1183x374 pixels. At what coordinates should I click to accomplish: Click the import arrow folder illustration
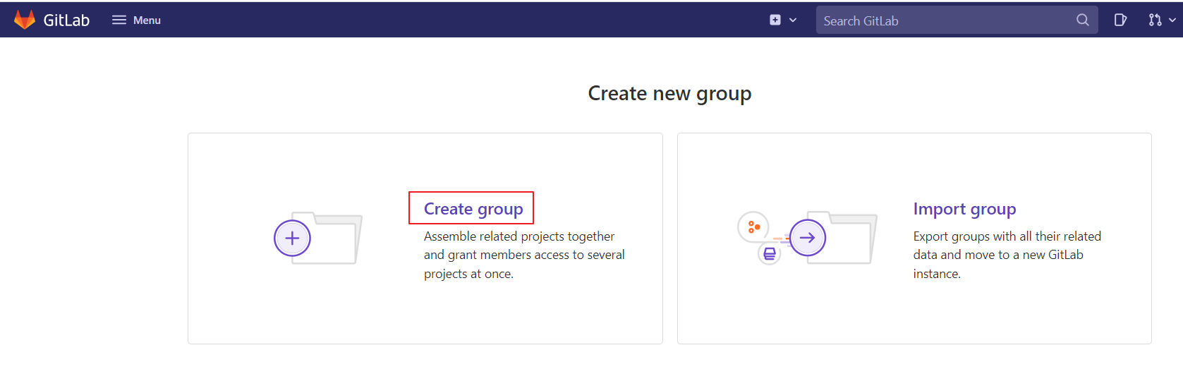coord(808,239)
